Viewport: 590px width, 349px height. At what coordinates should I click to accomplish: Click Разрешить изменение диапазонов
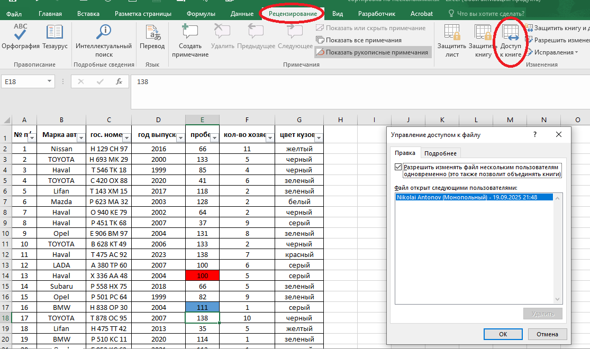pos(558,40)
